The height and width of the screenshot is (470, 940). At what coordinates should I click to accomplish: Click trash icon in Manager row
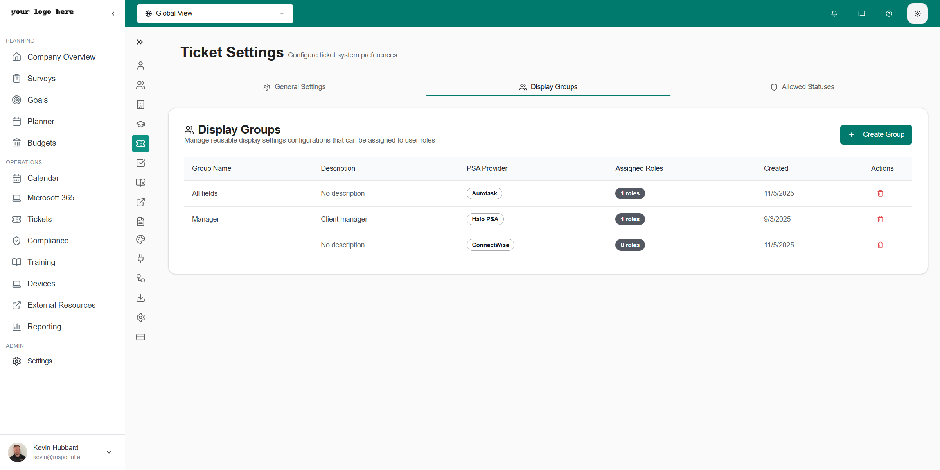[x=880, y=219]
